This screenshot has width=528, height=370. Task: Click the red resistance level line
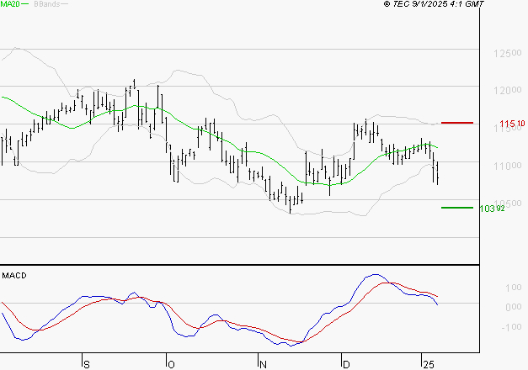457,123
